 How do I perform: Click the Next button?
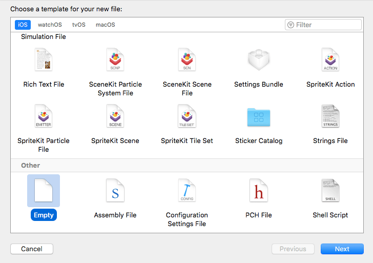click(x=342, y=249)
